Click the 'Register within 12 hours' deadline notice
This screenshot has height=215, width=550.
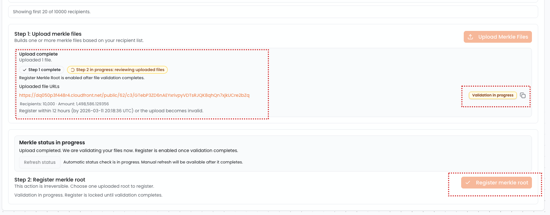(111, 110)
